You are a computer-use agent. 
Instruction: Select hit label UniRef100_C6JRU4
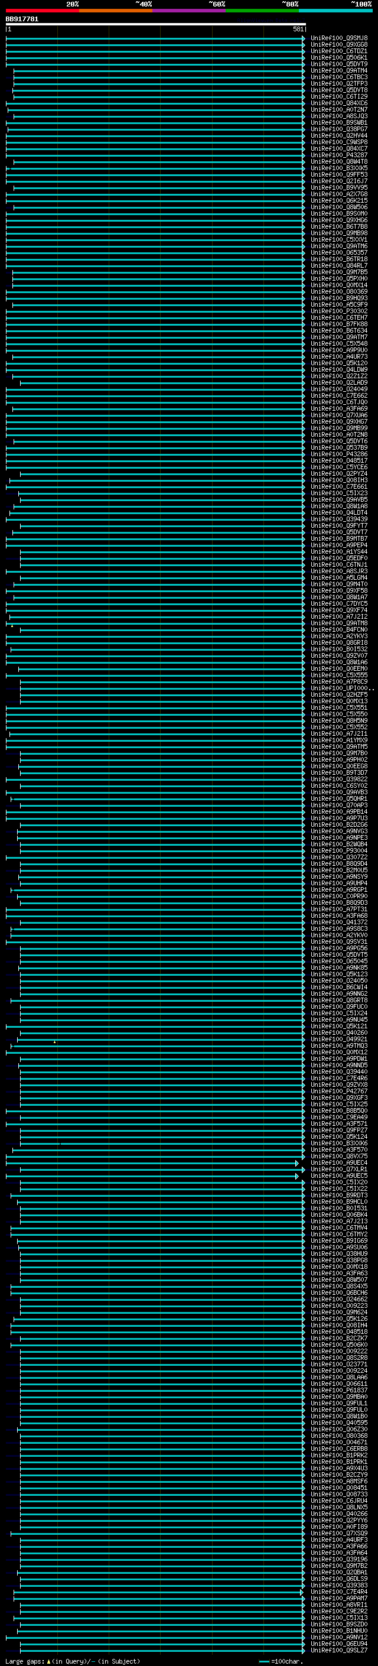pyautogui.click(x=339, y=1501)
